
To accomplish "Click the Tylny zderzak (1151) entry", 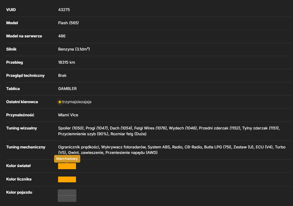I will click(260, 128).
